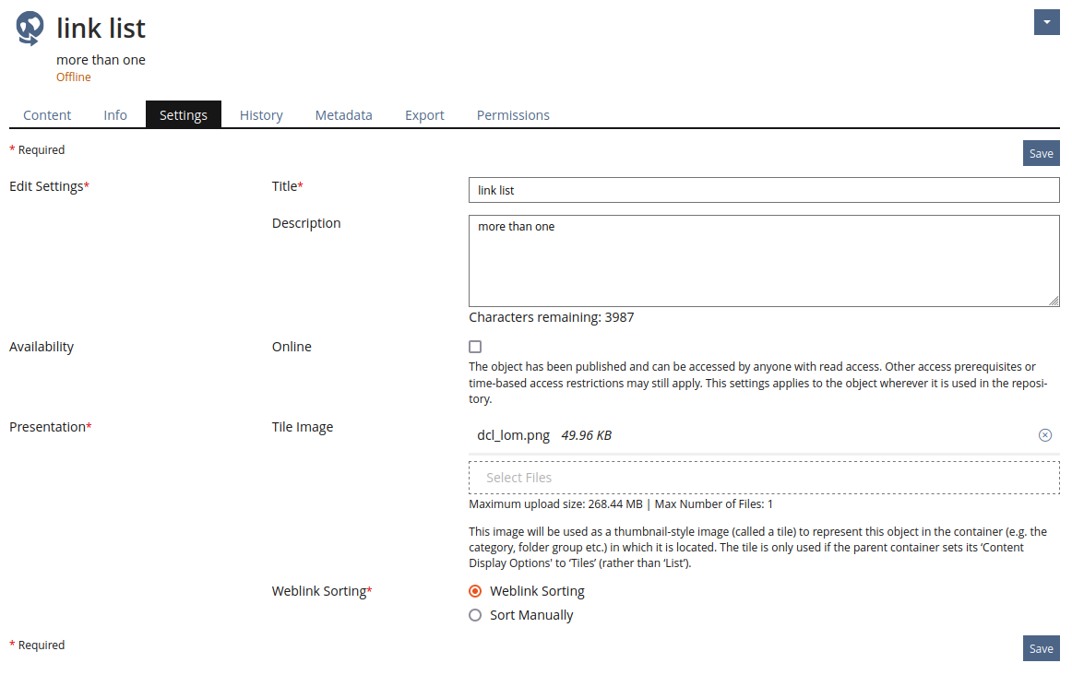Open the actions dropdown at top right
This screenshot has height=675, width=1072.
click(x=1046, y=22)
